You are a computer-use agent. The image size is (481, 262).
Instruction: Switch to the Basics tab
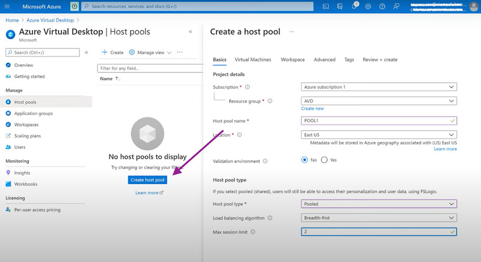(219, 59)
